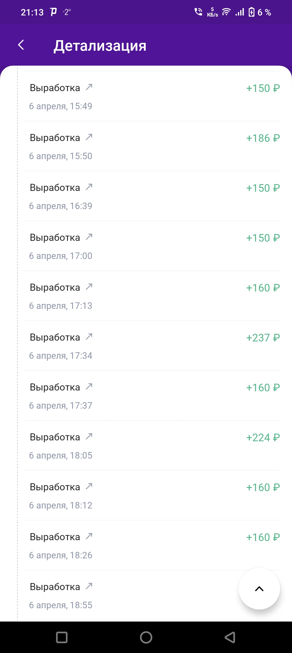Open arrow icon for 18:55 Выработка entry
292x653 pixels.
[x=89, y=586]
